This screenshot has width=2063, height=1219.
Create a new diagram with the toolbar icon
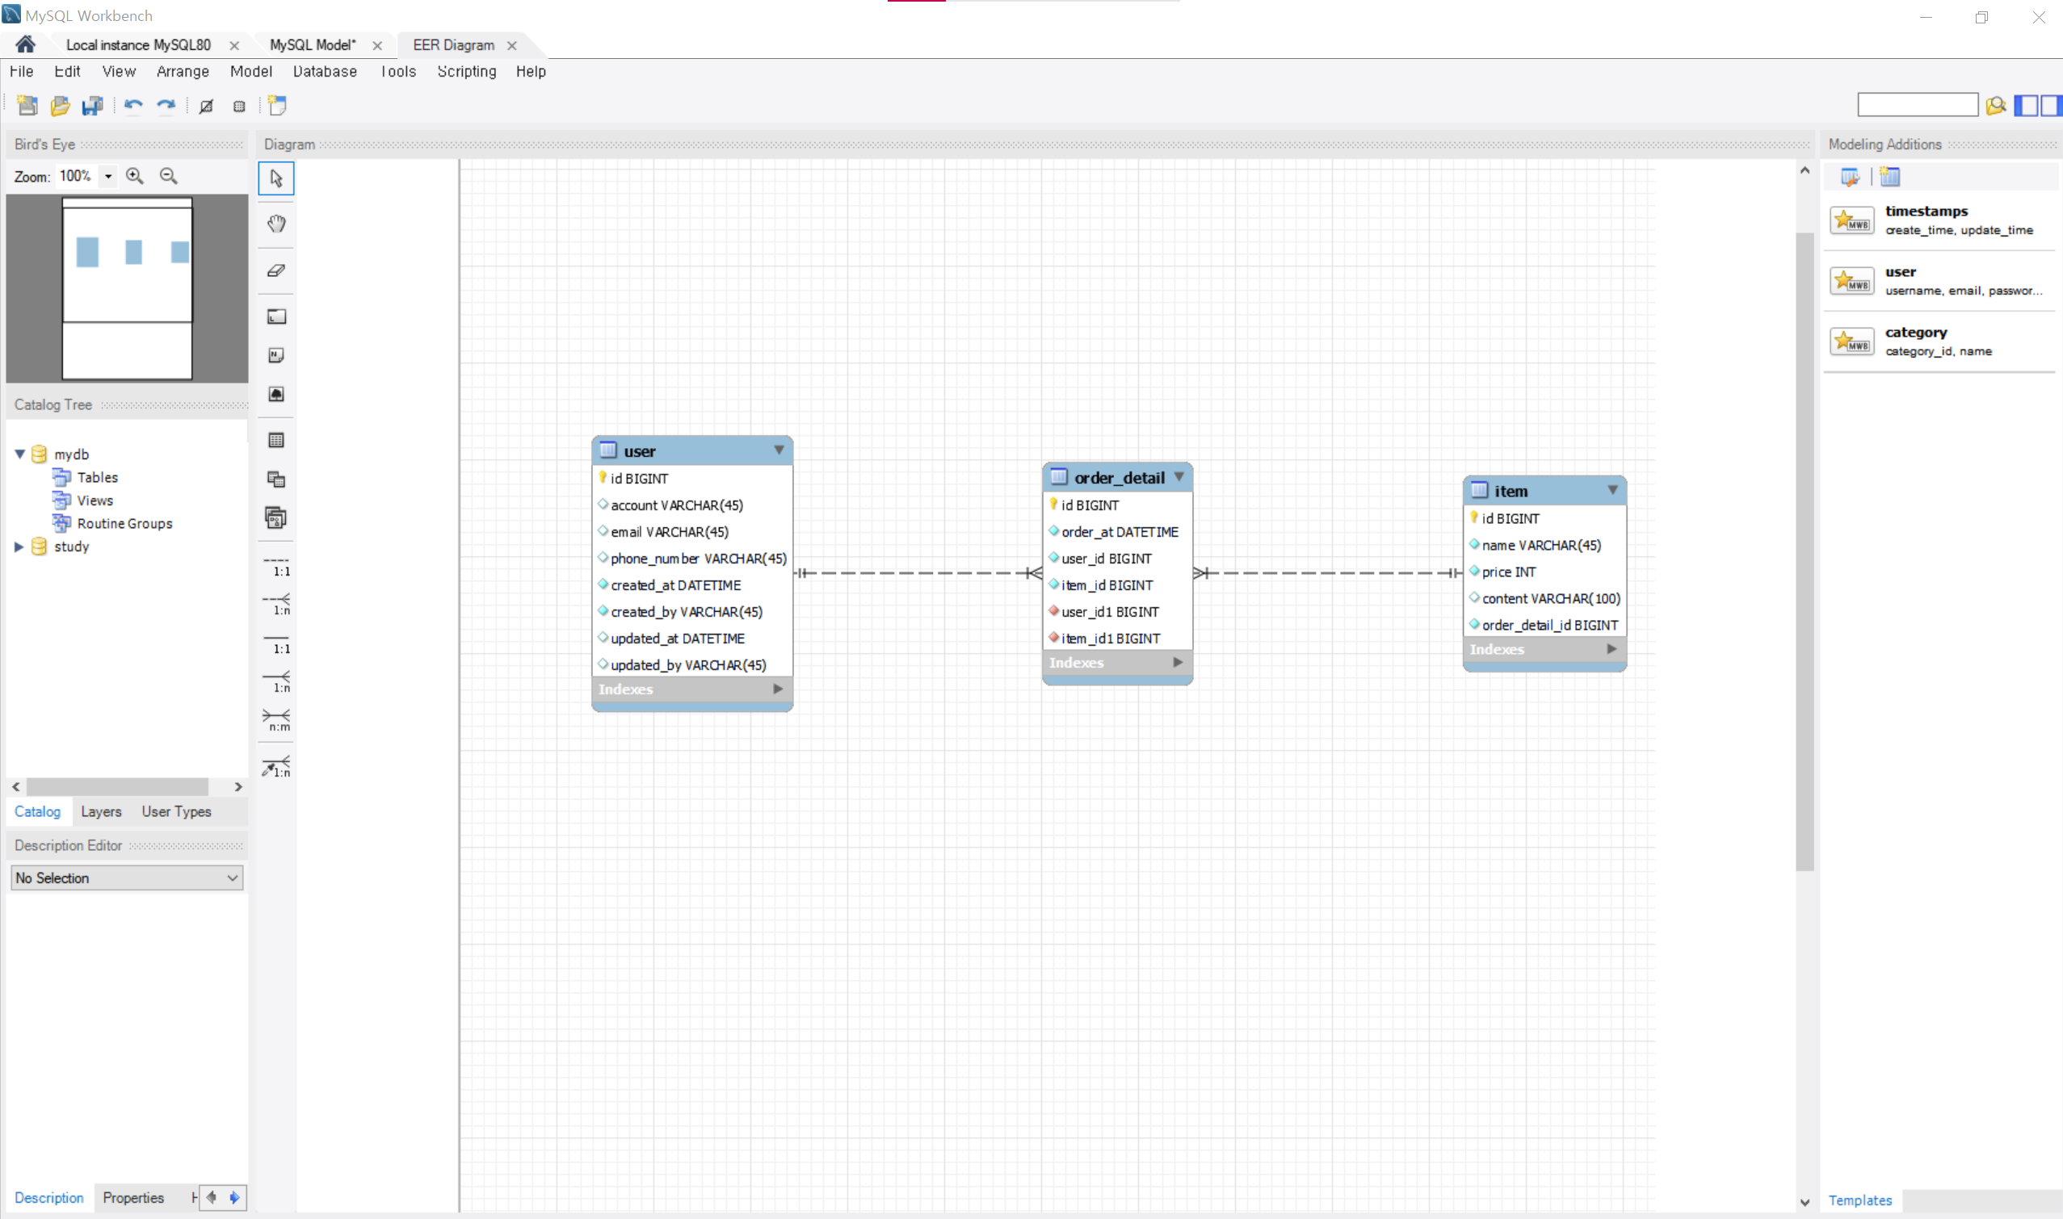[x=277, y=105]
